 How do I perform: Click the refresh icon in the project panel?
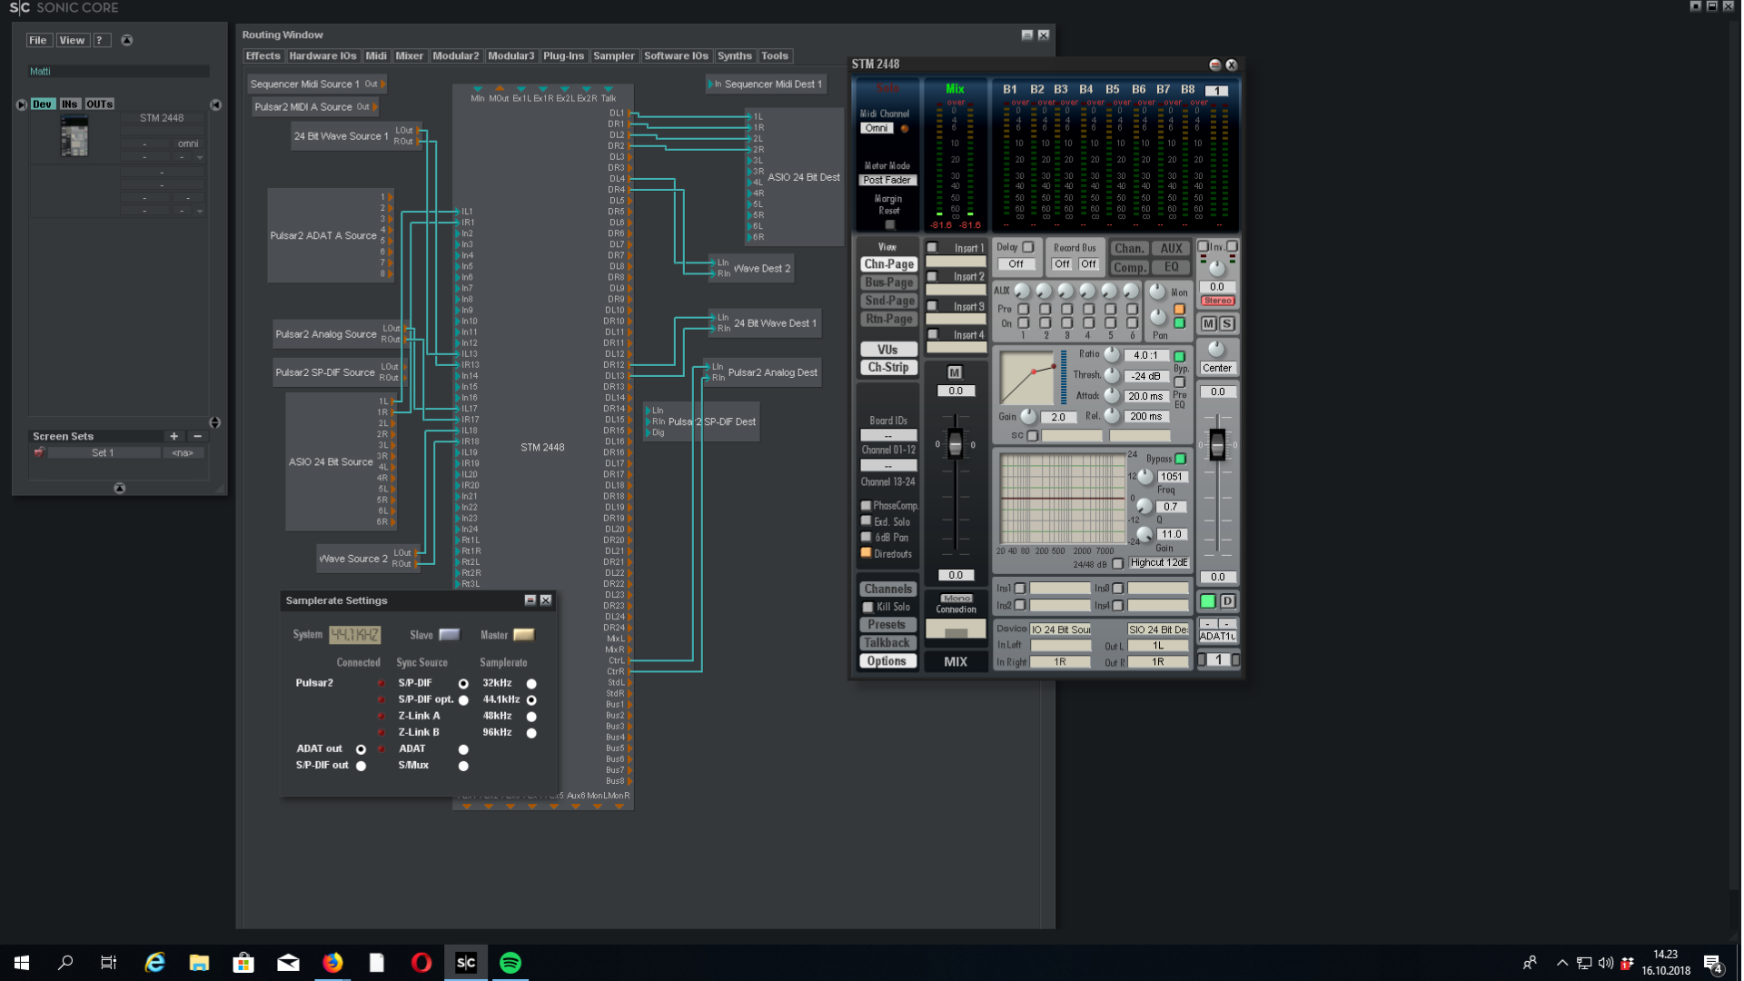click(127, 40)
